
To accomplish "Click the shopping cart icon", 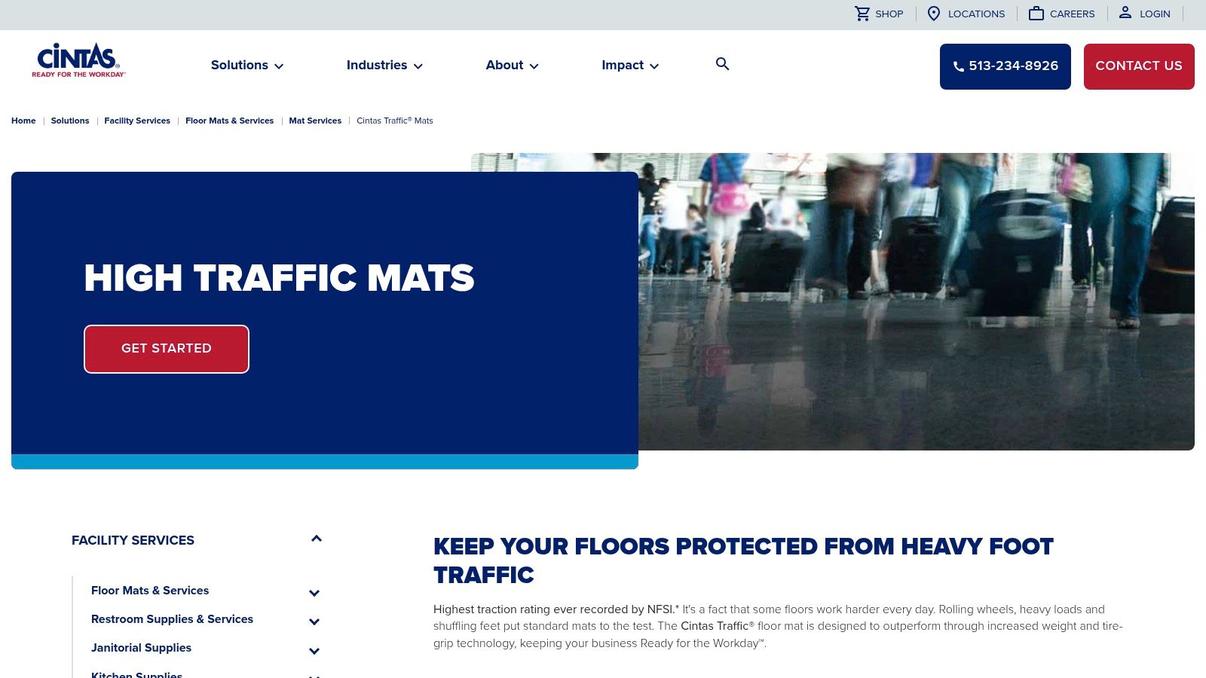I will (x=862, y=14).
